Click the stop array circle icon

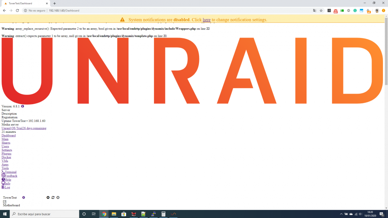pyautogui.click(x=48, y=197)
